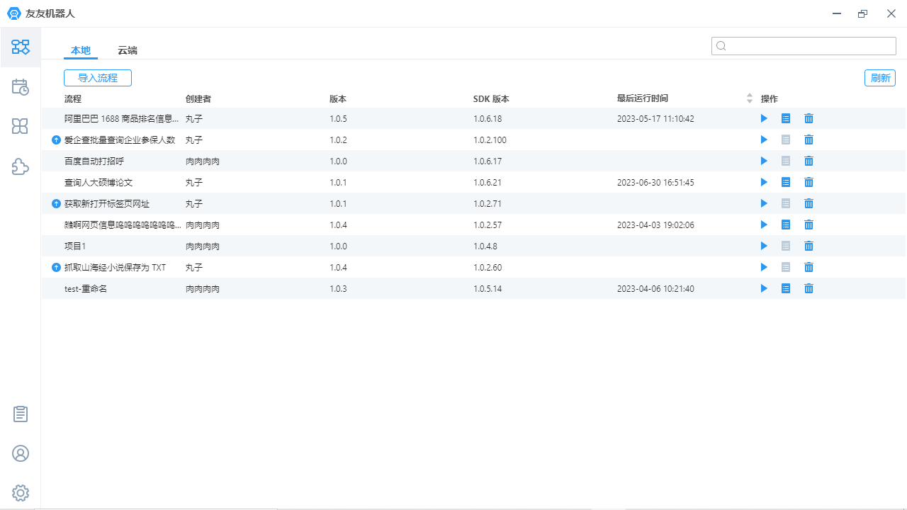
Task: Delete the 获取新打开标签页网址 flow
Action: (809, 203)
